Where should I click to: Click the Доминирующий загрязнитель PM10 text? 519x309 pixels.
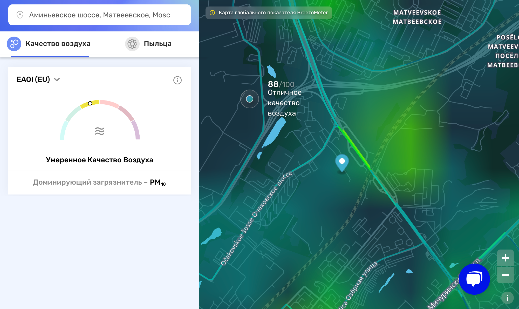click(x=100, y=183)
